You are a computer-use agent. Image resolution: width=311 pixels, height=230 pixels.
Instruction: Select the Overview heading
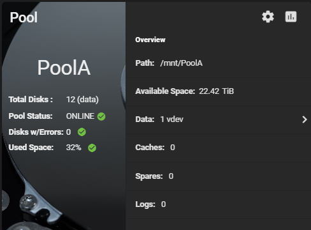click(150, 40)
